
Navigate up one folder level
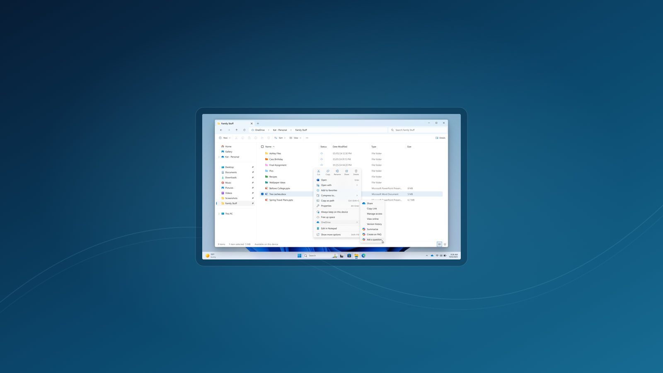point(237,130)
